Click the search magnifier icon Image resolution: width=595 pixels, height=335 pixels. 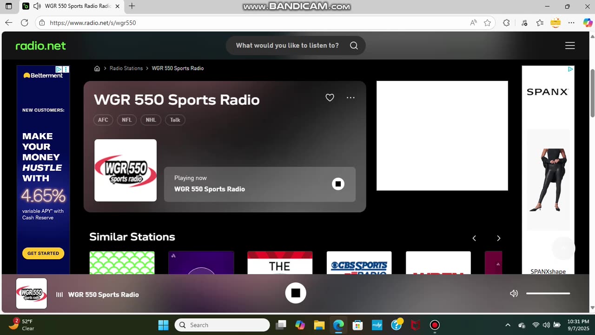coord(354,46)
